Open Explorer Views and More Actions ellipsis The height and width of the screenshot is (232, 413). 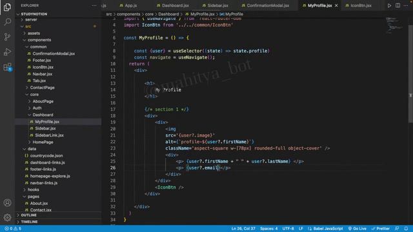click(94, 6)
